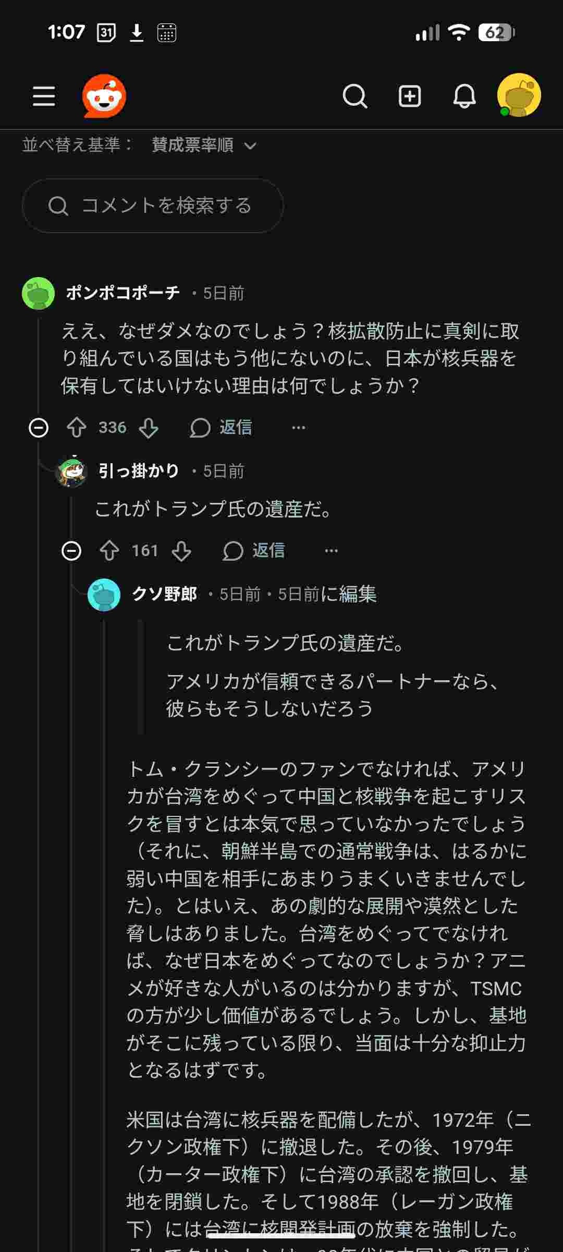The image size is (563, 1252).
Task: Open more options for ポンポコポーチ's comment
Action: pyautogui.click(x=299, y=428)
